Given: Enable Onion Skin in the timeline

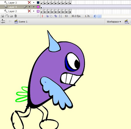Looking at the screenshot, I should click(47, 16).
